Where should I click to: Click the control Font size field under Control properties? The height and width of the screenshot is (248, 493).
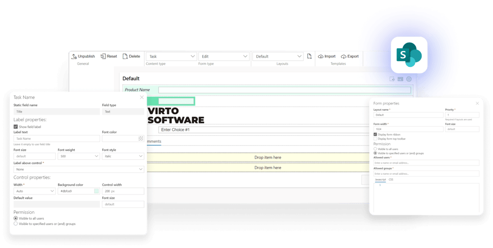(123, 204)
